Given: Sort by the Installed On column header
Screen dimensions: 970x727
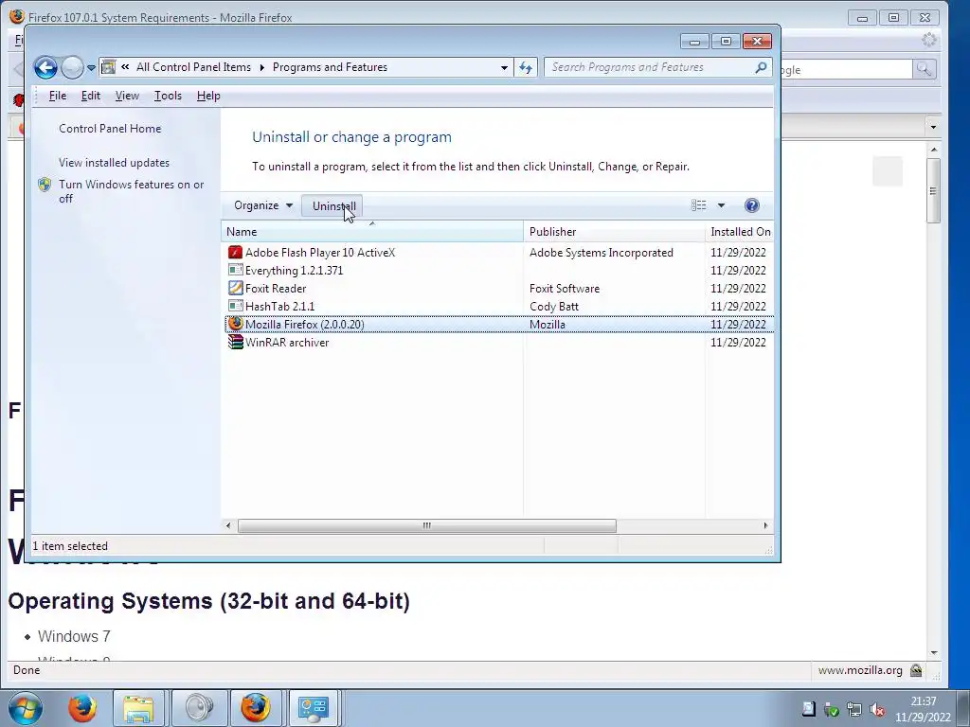Looking at the screenshot, I should [739, 232].
